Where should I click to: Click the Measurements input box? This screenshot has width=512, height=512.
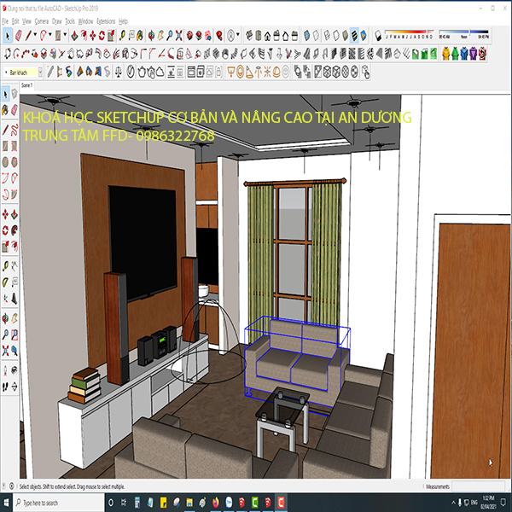479,486
